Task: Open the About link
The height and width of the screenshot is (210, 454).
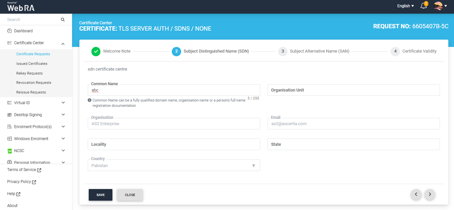Action: tap(12, 206)
